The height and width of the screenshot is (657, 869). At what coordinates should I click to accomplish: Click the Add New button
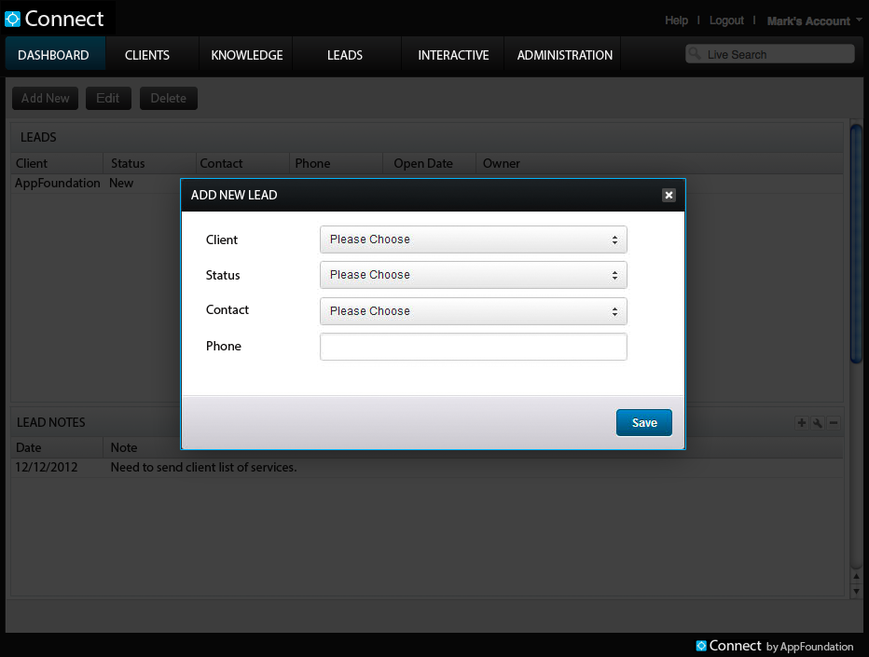(x=46, y=98)
